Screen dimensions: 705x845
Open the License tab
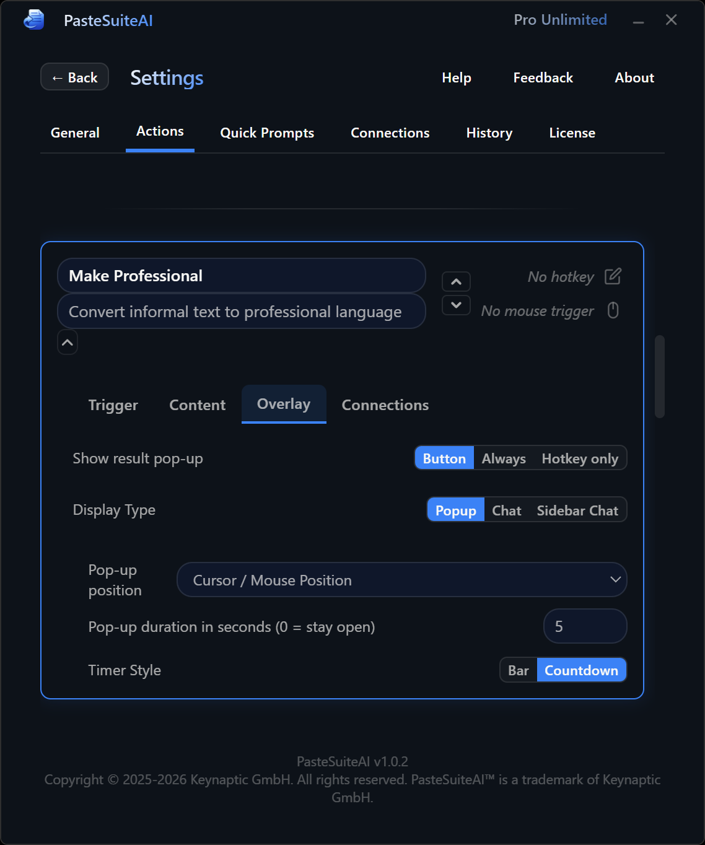click(572, 133)
